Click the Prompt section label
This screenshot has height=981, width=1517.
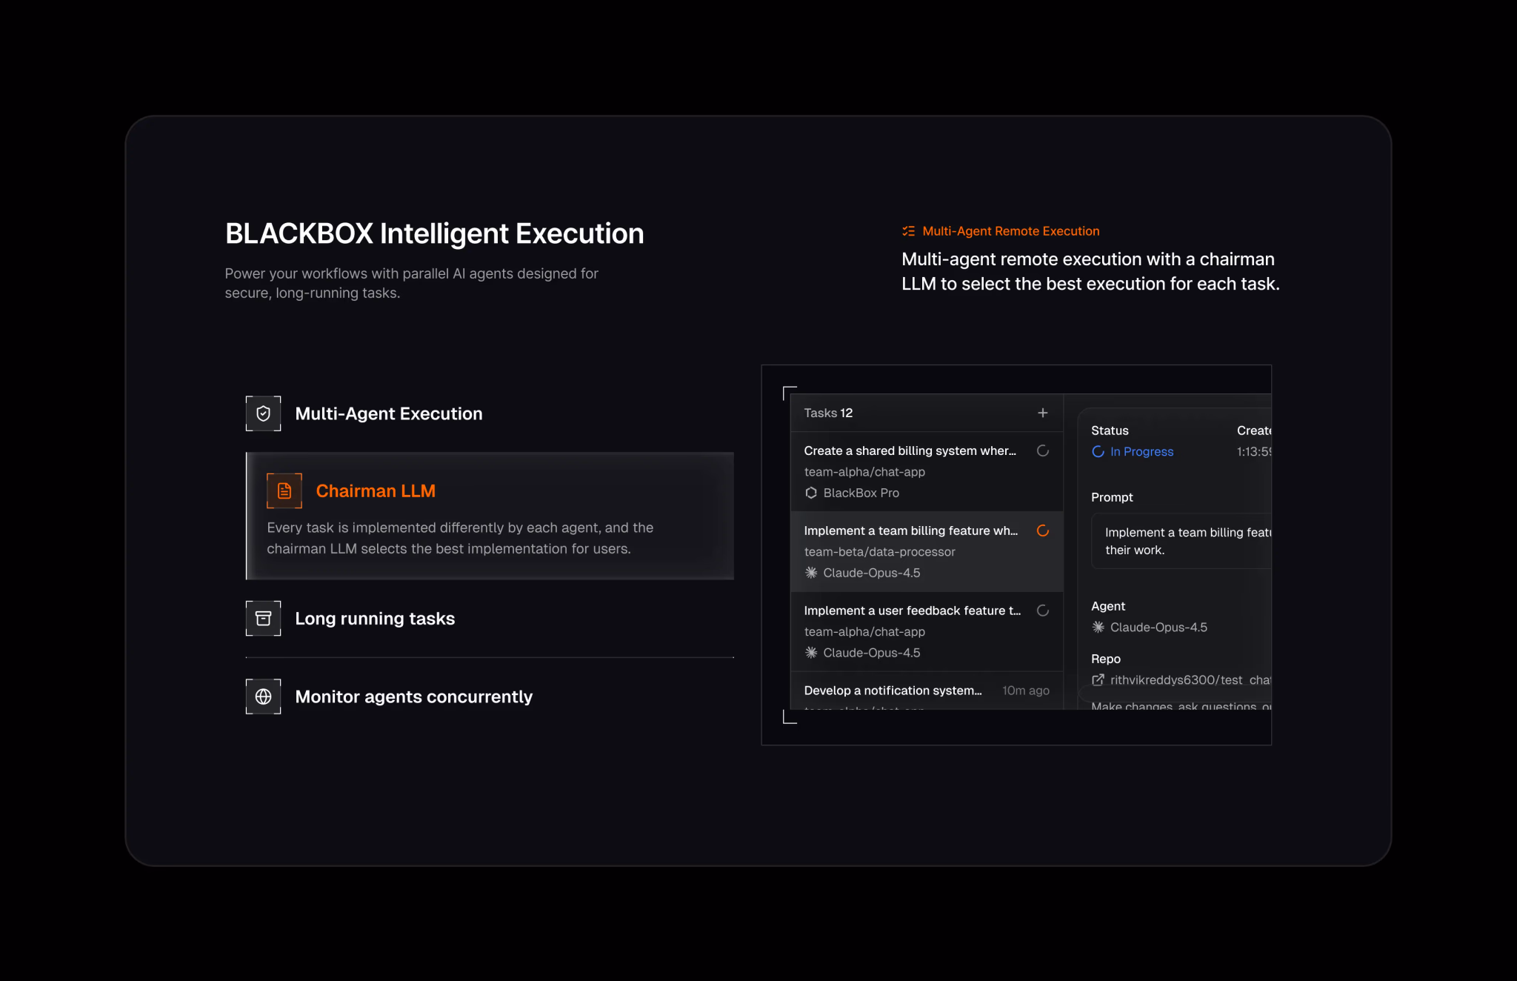[x=1112, y=497]
